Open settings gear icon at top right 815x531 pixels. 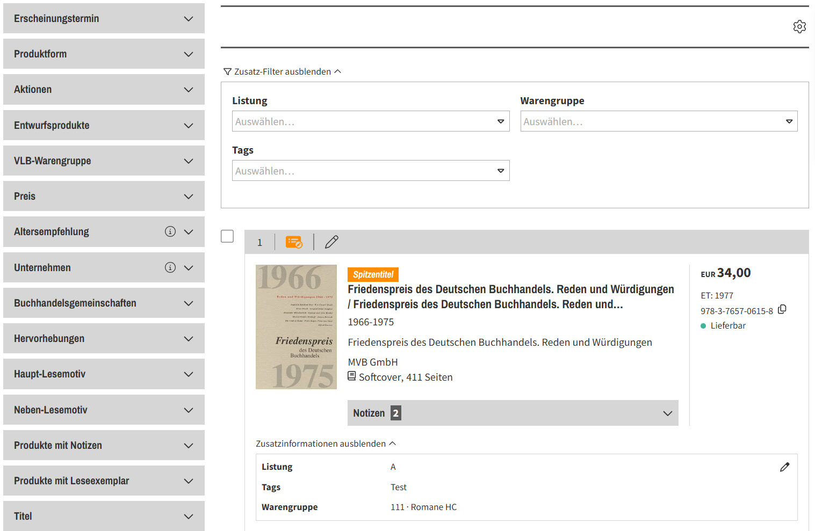[x=799, y=26]
